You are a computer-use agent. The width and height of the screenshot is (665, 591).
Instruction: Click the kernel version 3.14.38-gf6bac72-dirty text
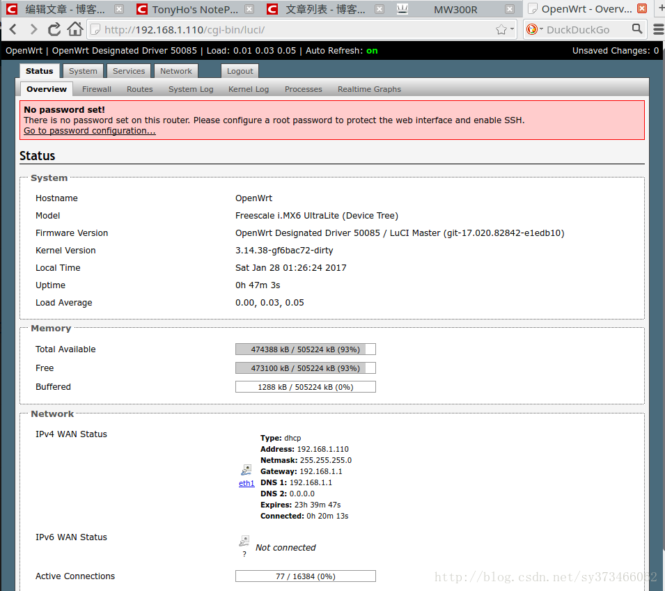(284, 250)
